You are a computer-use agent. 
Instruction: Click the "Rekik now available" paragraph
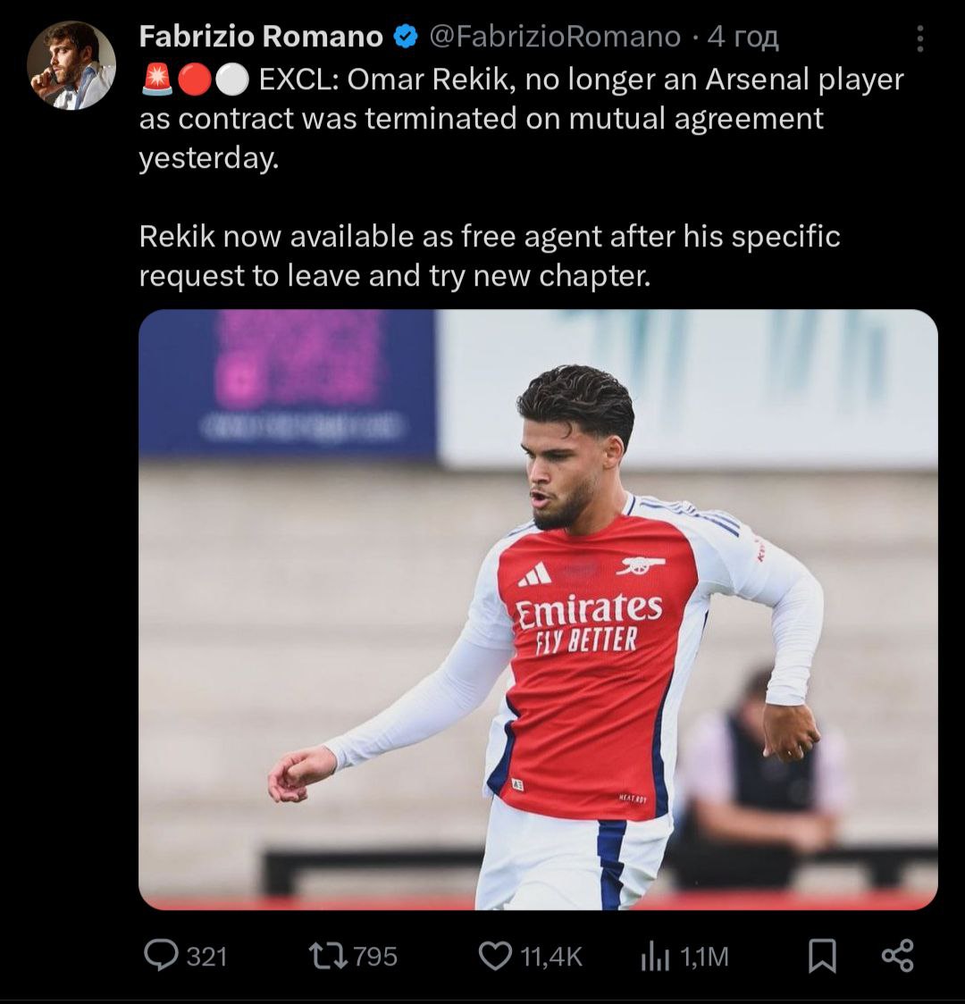pos(489,256)
